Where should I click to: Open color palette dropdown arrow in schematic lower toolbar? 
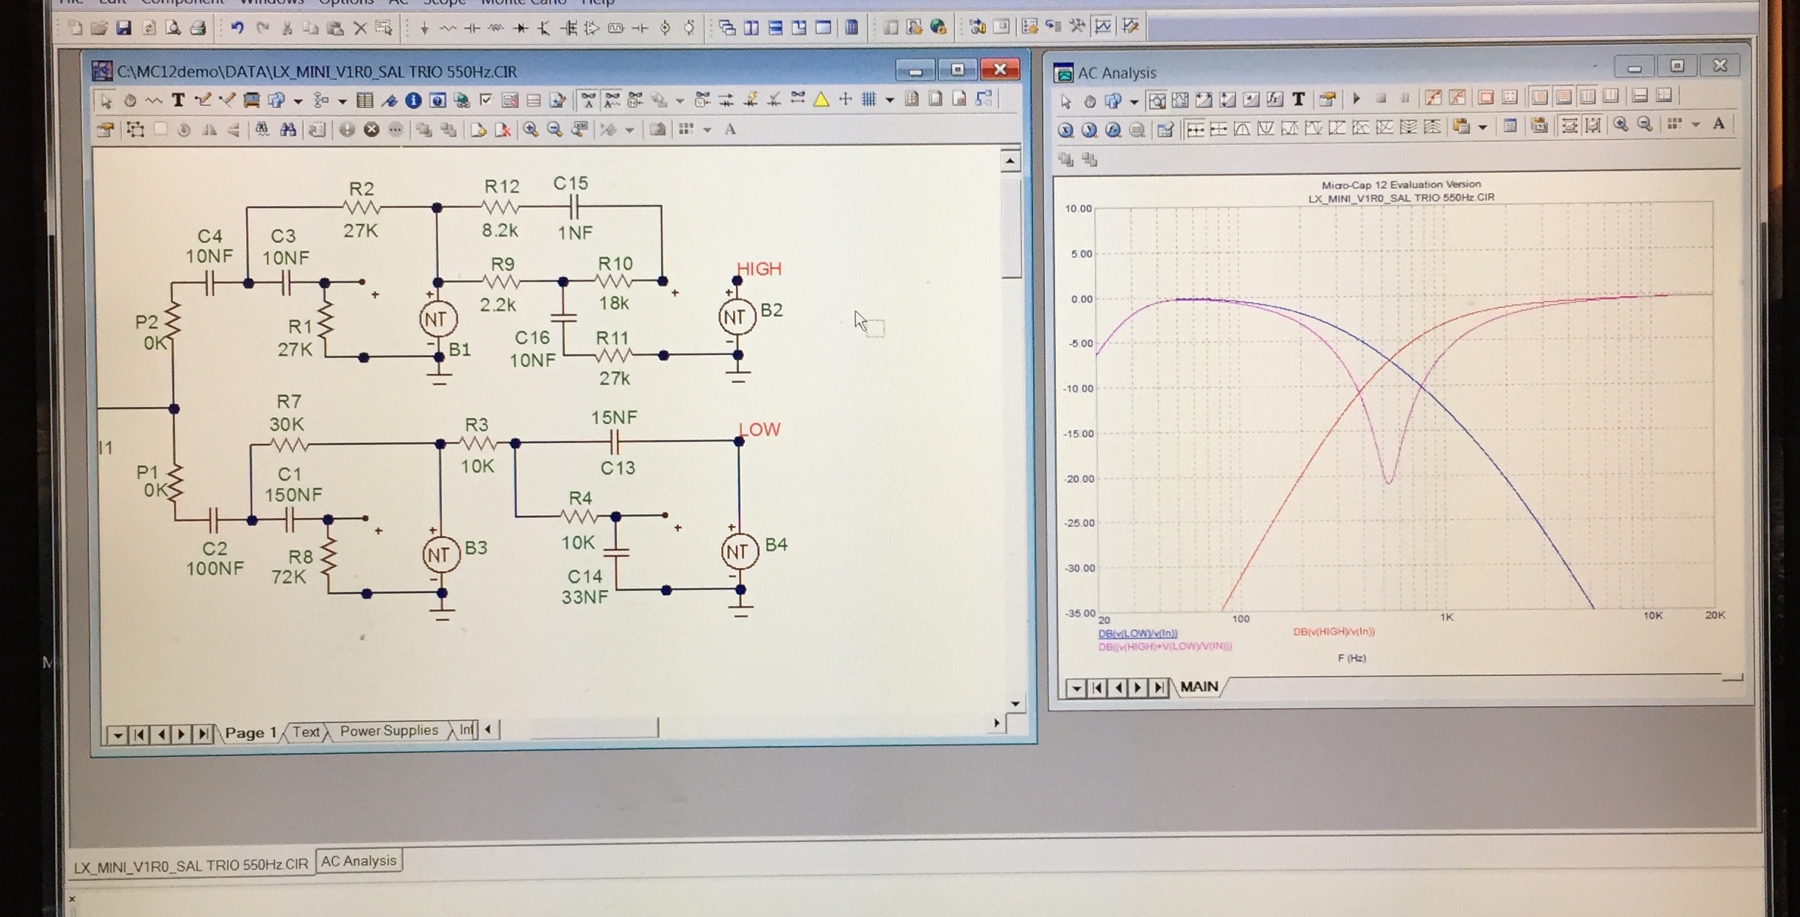tap(707, 130)
